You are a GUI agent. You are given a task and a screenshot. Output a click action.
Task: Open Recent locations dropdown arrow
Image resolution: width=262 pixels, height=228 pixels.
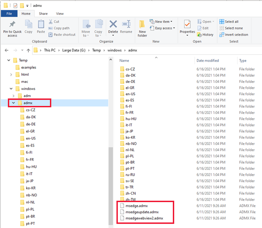point(22,50)
